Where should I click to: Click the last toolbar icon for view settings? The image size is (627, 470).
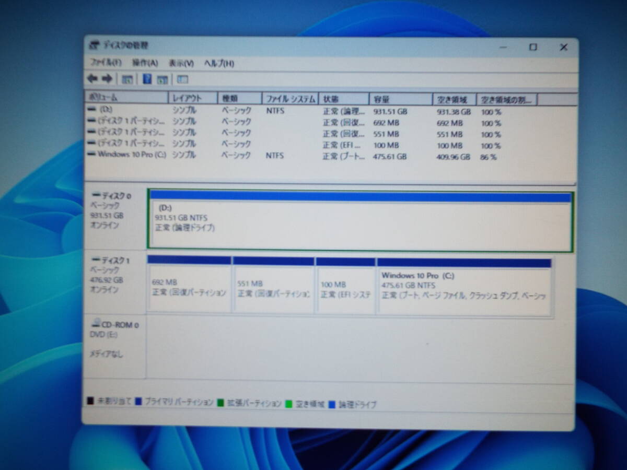point(182,79)
